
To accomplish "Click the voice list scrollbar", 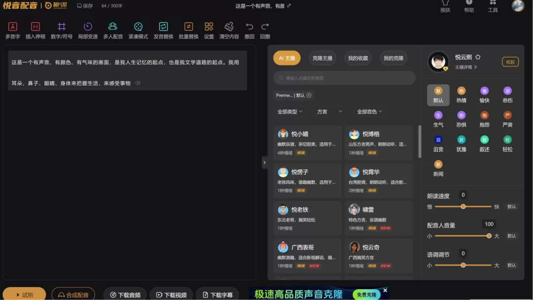I will (x=420, y=141).
